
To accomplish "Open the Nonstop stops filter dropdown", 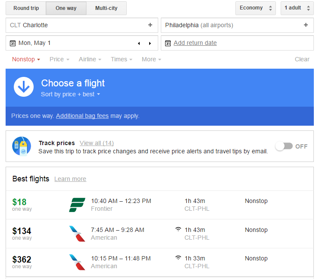I will pyautogui.click(x=26, y=59).
